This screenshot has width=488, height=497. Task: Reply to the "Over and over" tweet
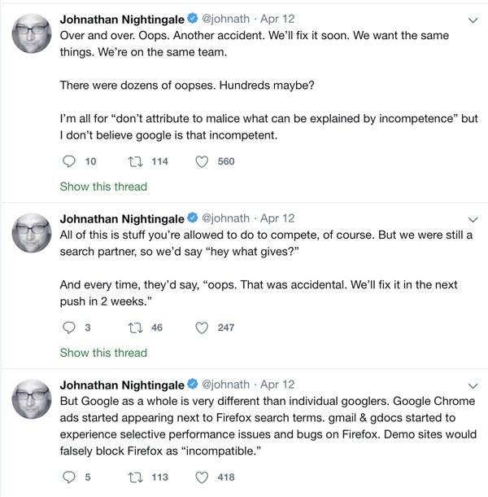pos(68,161)
